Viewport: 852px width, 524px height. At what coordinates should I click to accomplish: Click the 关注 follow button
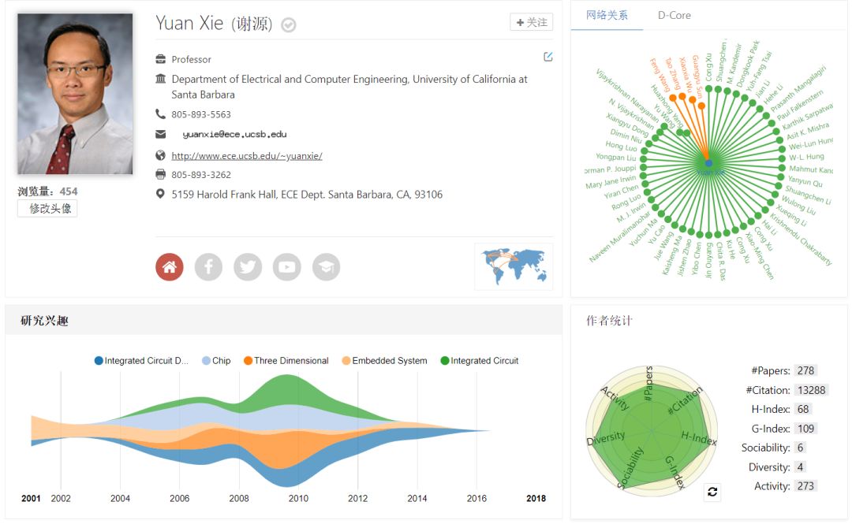pos(532,23)
